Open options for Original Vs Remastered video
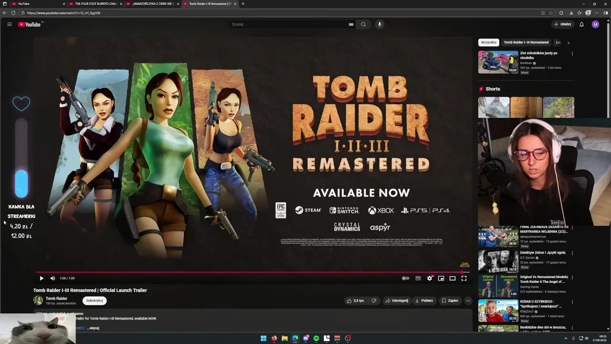This screenshot has height=344, width=611. [572, 277]
